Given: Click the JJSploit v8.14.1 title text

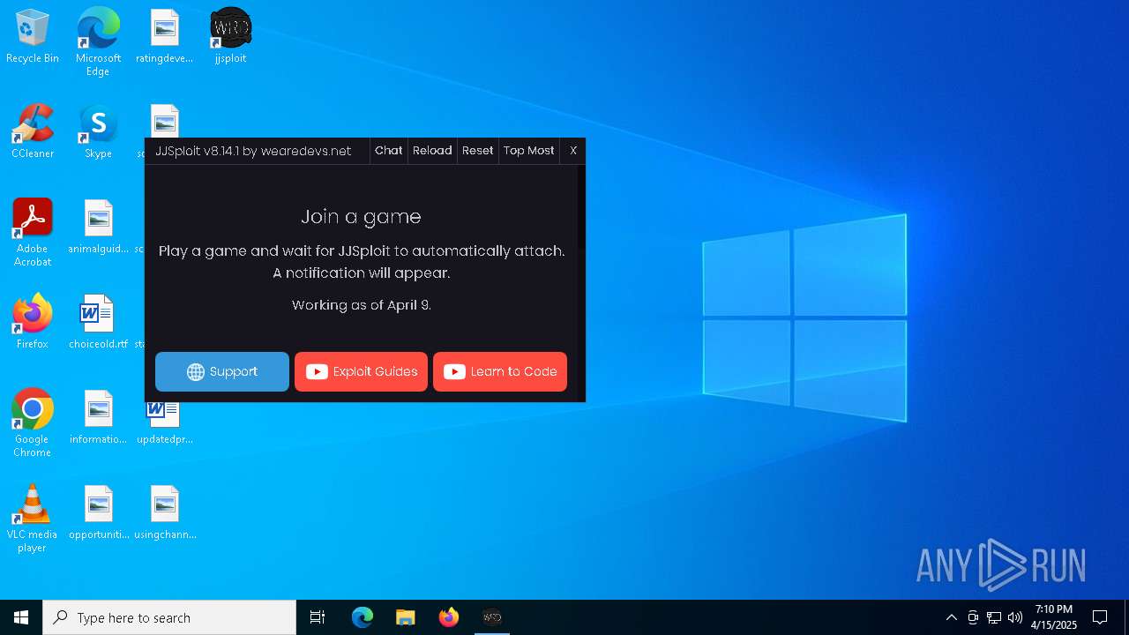Looking at the screenshot, I should [253, 151].
